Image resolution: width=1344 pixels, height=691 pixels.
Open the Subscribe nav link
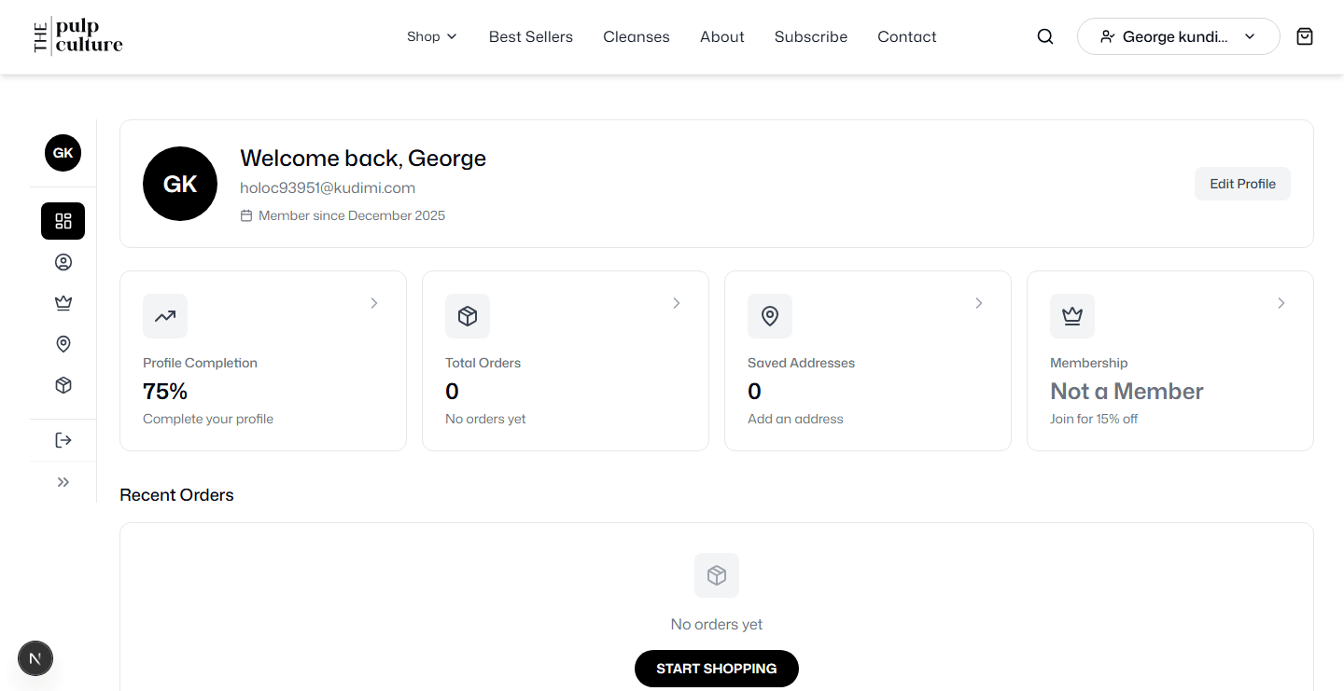click(x=811, y=36)
